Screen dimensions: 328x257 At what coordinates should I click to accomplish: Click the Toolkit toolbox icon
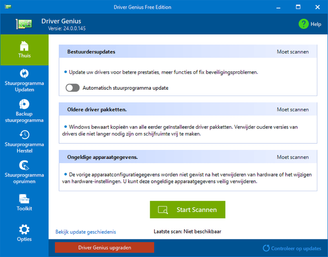click(24, 199)
